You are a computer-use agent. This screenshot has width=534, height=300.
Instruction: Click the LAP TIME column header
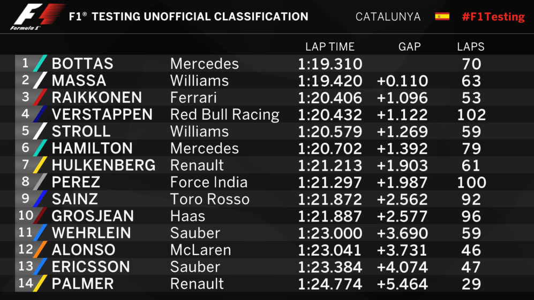329,47
